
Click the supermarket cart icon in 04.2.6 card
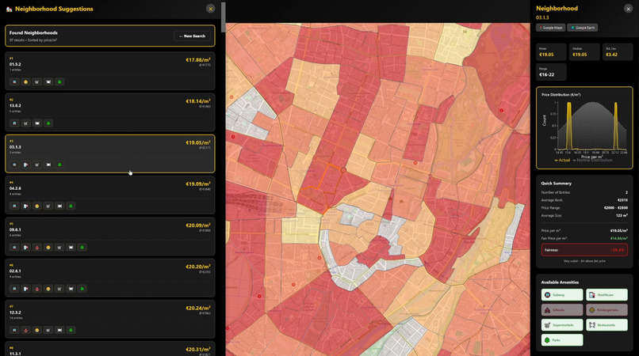pyautogui.click(x=48, y=206)
